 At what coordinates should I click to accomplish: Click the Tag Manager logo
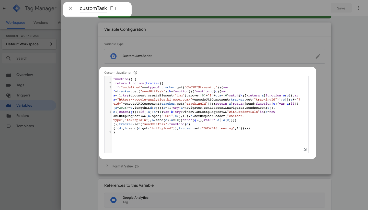pyautogui.click(x=17, y=8)
